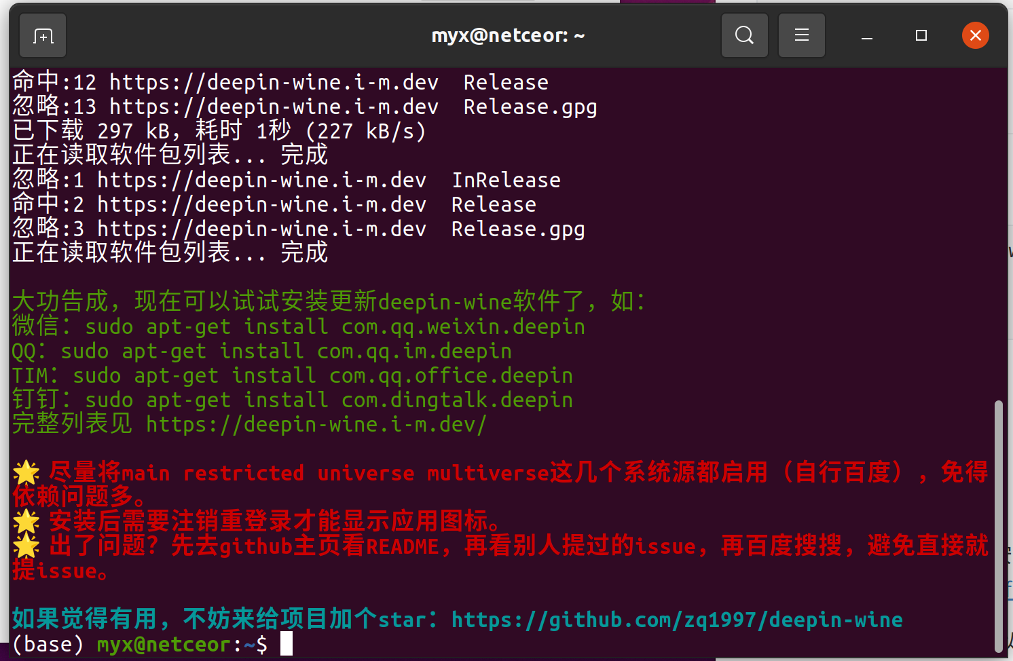Image resolution: width=1013 pixels, height=661 pixels.
Task: Click the Release.gpg URL on line 忽略:3
Action: [518, 229]
